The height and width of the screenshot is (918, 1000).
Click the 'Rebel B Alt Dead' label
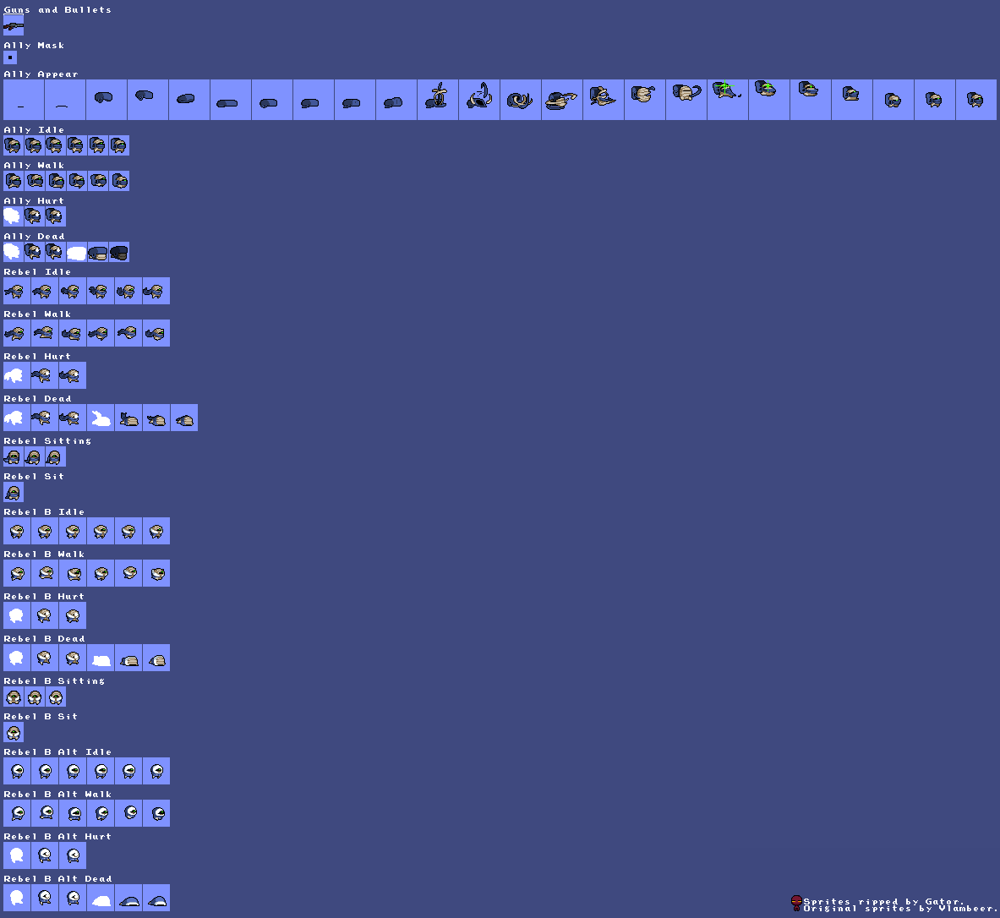click(x=57, y=878)
